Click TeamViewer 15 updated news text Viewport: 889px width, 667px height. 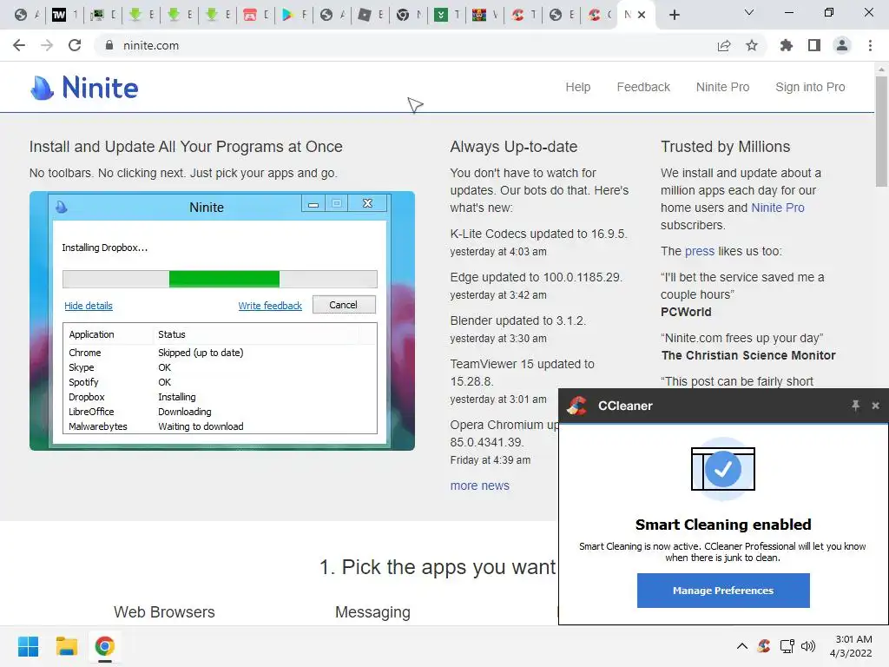[x=522, y=373]
